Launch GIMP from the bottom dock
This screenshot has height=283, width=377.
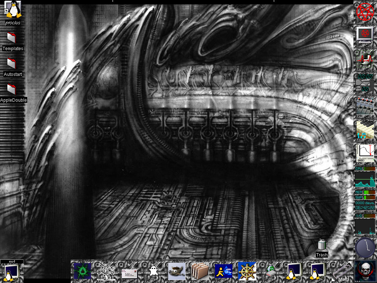(x=177, y=271)
